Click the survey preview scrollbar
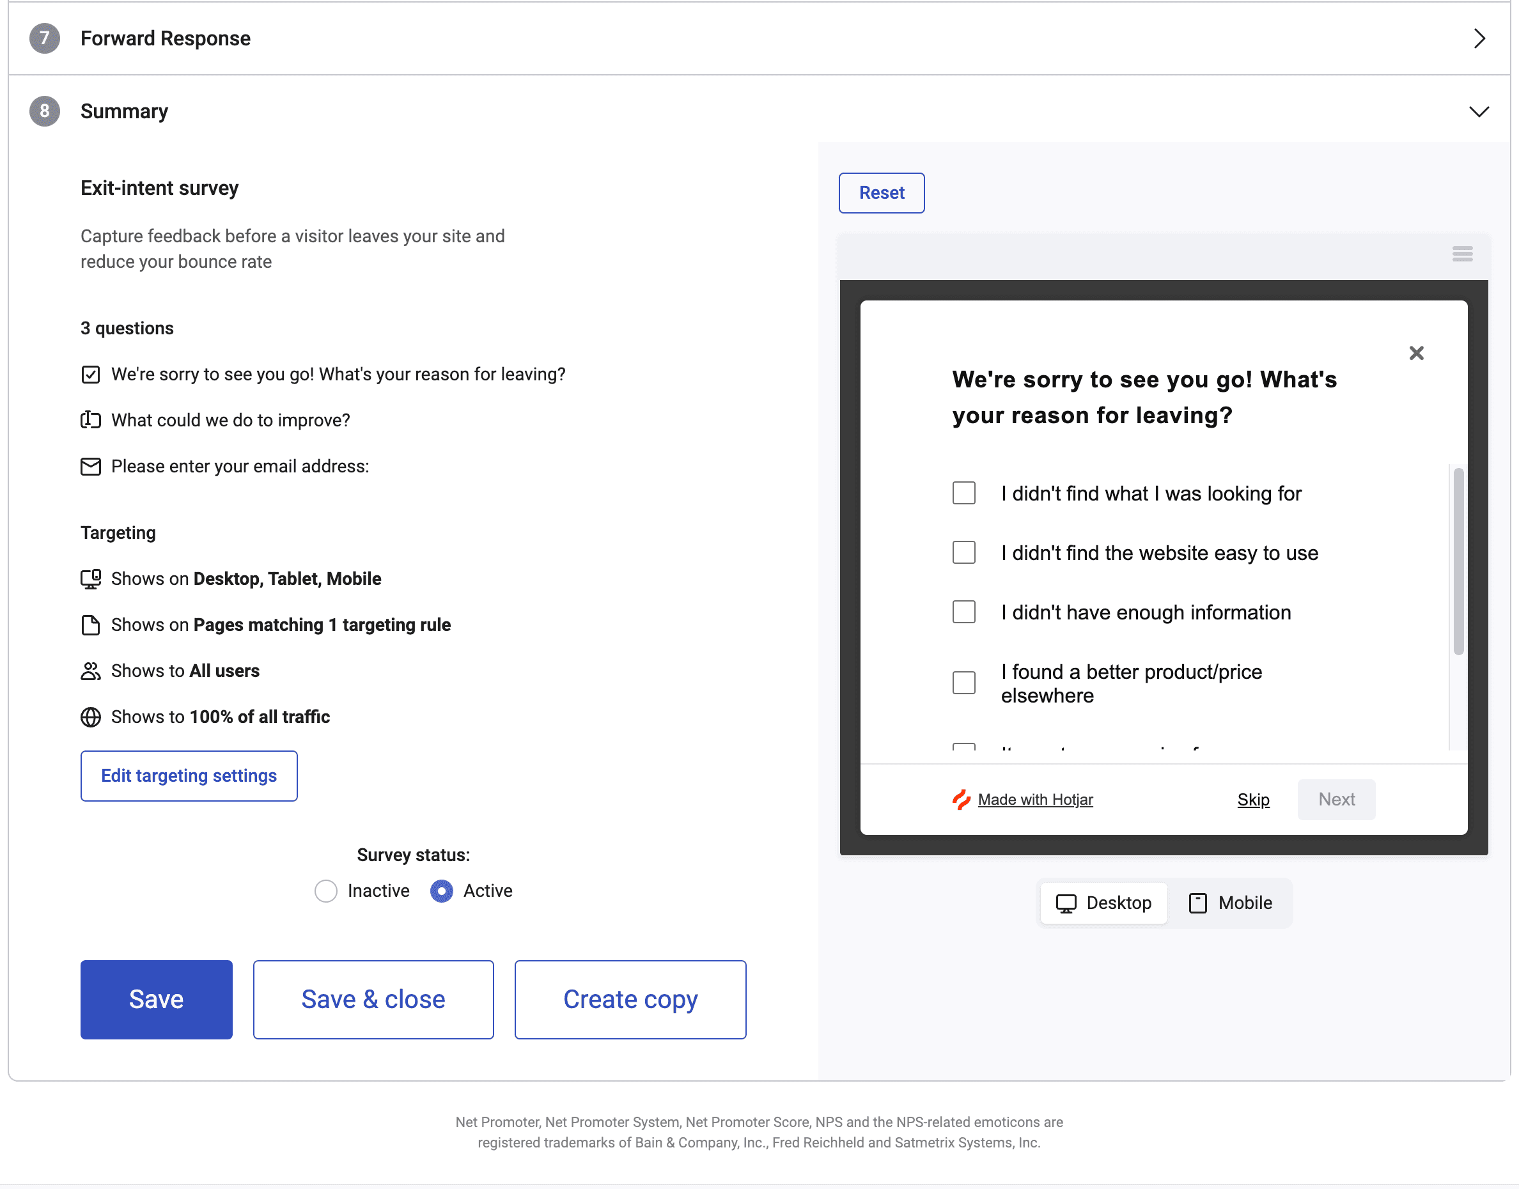 coord(1458,561)
